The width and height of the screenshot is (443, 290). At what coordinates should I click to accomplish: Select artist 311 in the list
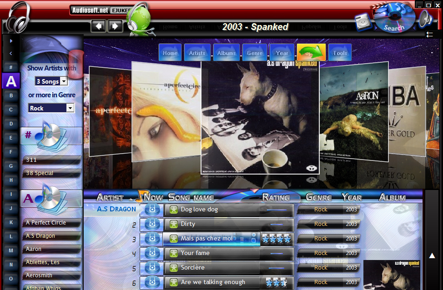pyautogui.click(x=52, y=160)
